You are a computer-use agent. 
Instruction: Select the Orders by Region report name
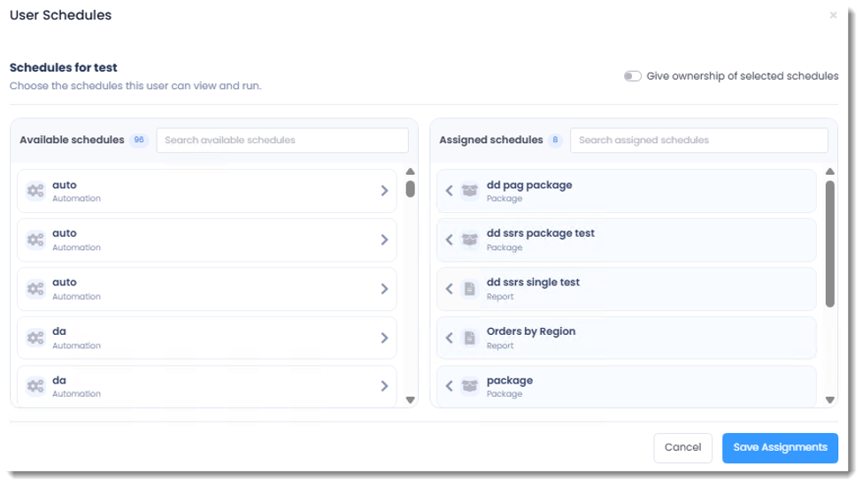point(530,331)
